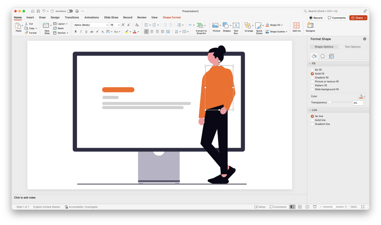Open the Effects tab in Format Shape
The height and width of the screenshot is (225, 381).
[x=323, y=56]
